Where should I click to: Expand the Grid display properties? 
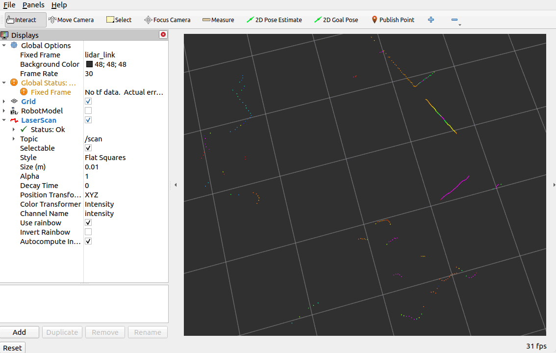pyautogui.click(x=4, y=102)
